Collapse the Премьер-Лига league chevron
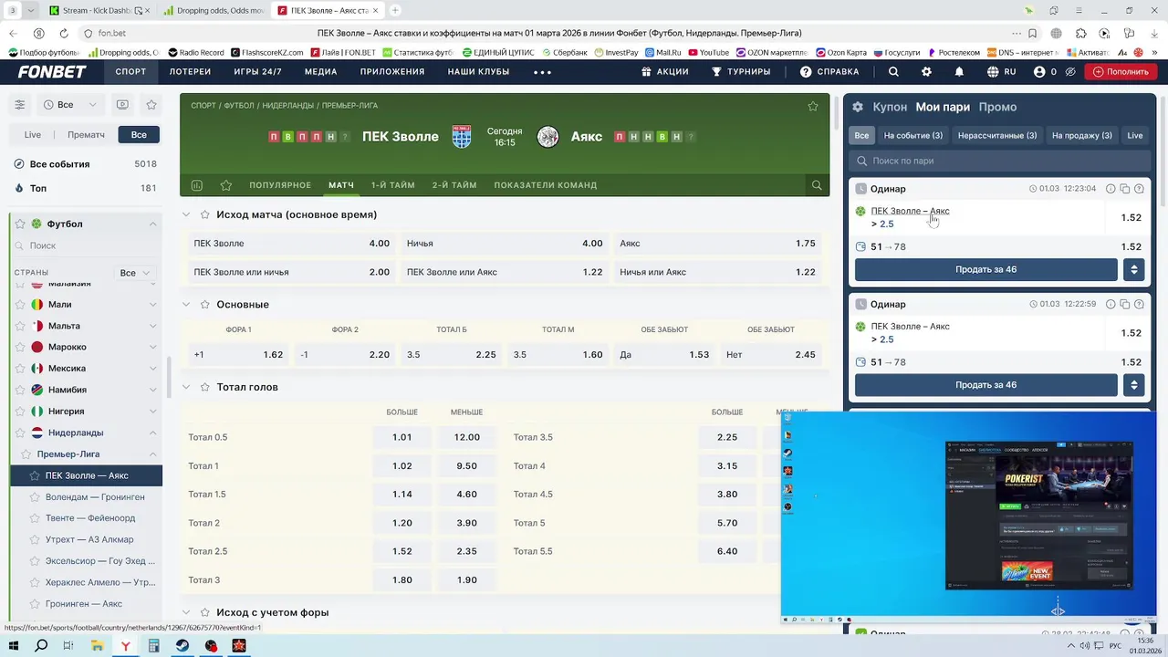The image size is (1168, 657). point(153,454)
